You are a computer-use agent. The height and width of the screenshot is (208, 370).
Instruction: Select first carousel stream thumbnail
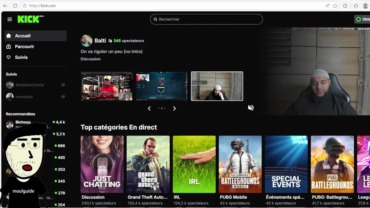[x=107, y=86]
